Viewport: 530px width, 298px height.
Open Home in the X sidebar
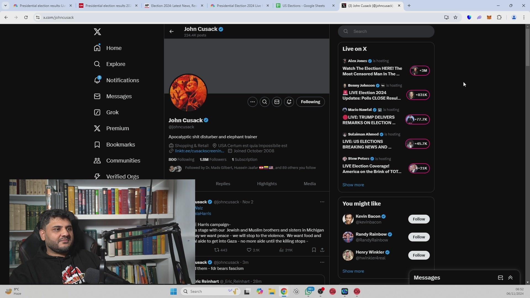click(x=108, y=48)
